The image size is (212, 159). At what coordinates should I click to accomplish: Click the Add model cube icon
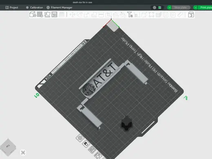point(33,14)
